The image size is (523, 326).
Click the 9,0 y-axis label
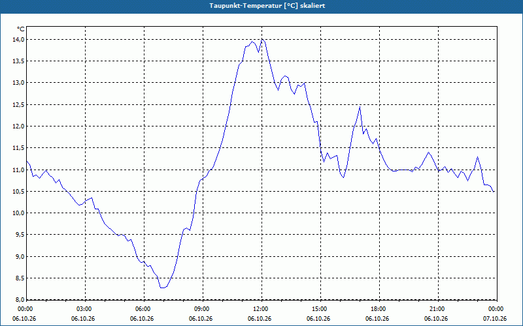click(20, 256)
